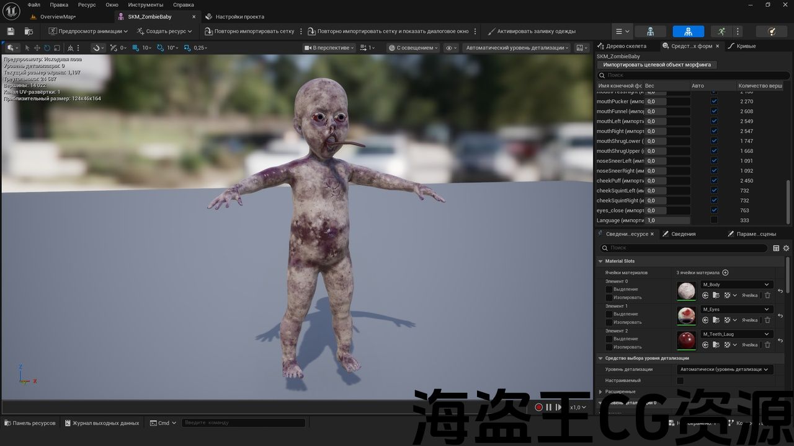The height and width of the screenshot is (446, 794).
Task: Open the Skeleton editor mode icon
Action: pyautogui.click(x=650, y=31)
